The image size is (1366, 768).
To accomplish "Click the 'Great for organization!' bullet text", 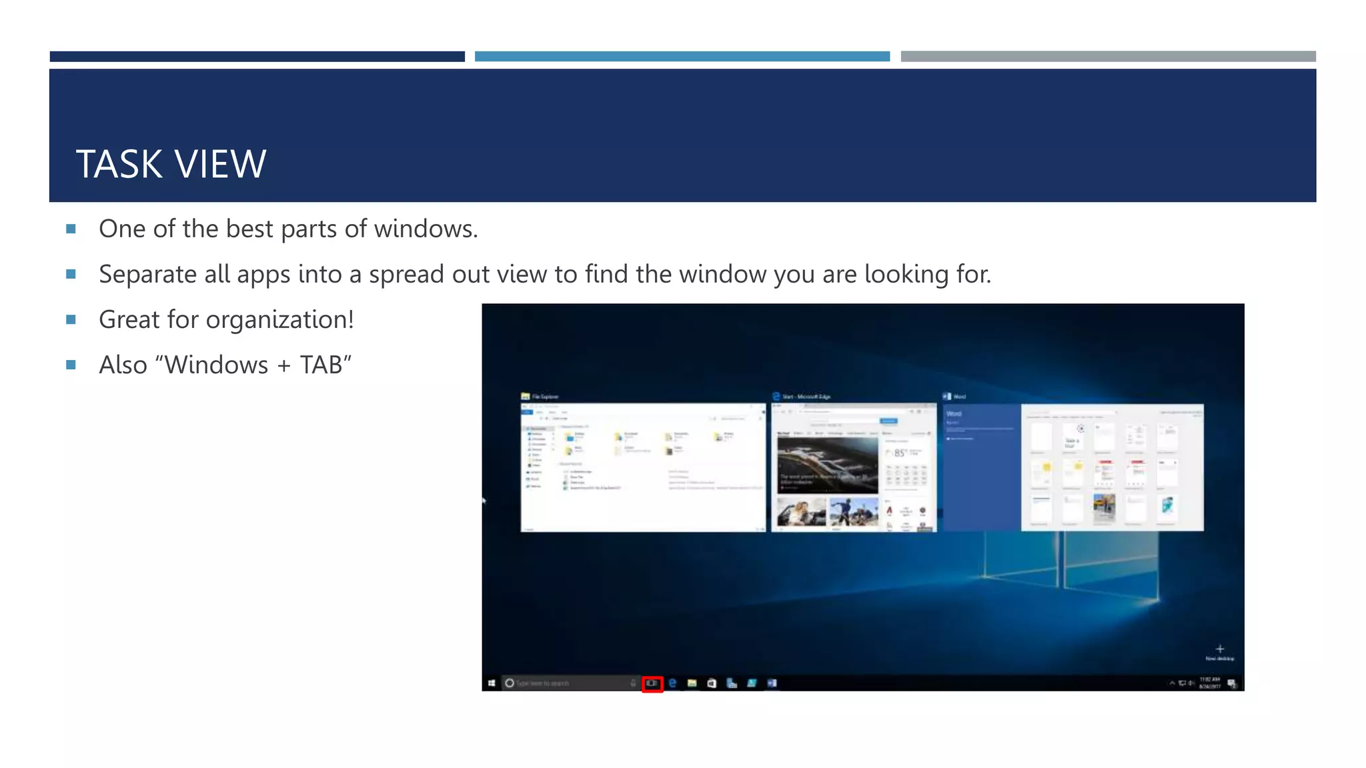I will pyautogui.click(x=226, y=319).
